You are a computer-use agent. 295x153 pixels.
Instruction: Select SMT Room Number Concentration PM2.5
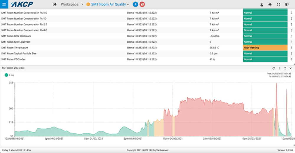[x=24, y=24]
